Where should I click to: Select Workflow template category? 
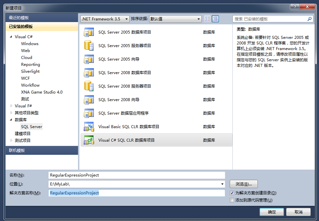pyautogui.click(x=30, y=85)
